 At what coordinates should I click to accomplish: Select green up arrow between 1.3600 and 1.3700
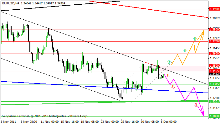[x=185, y=51]
